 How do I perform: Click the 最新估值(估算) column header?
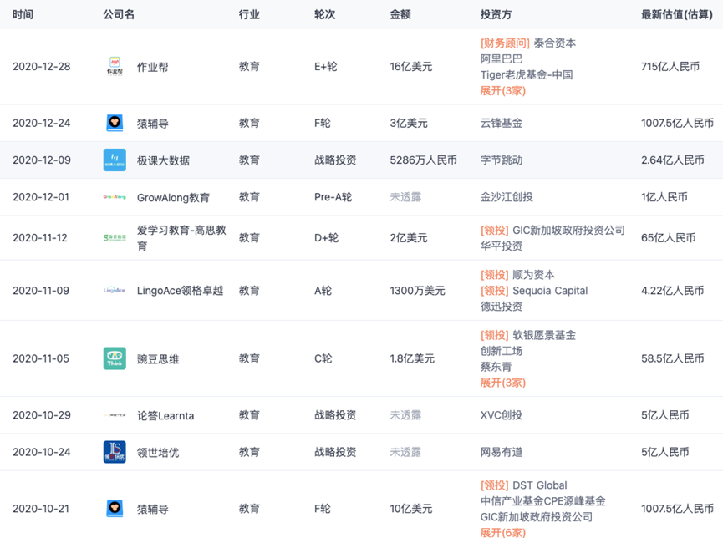(x=675, y=14)
